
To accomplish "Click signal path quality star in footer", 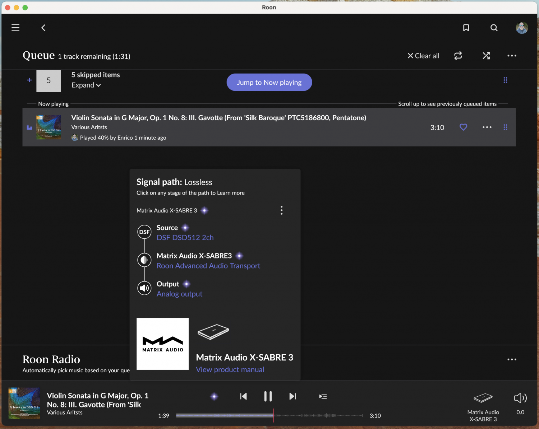I will coord(214,396).
